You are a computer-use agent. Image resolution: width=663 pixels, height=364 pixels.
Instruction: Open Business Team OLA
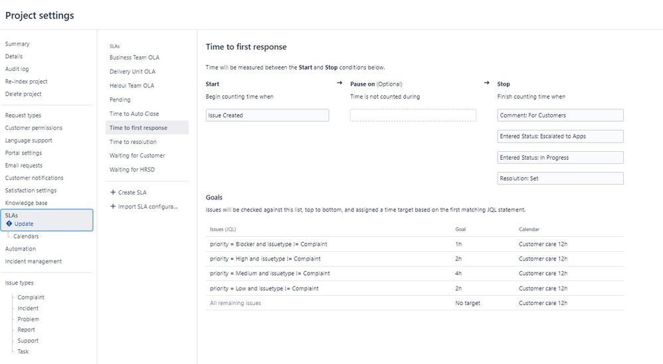(134, 58)
